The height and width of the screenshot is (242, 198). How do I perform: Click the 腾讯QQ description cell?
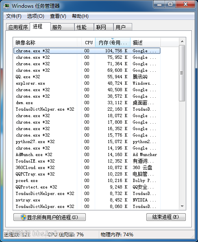coord(140,77)
